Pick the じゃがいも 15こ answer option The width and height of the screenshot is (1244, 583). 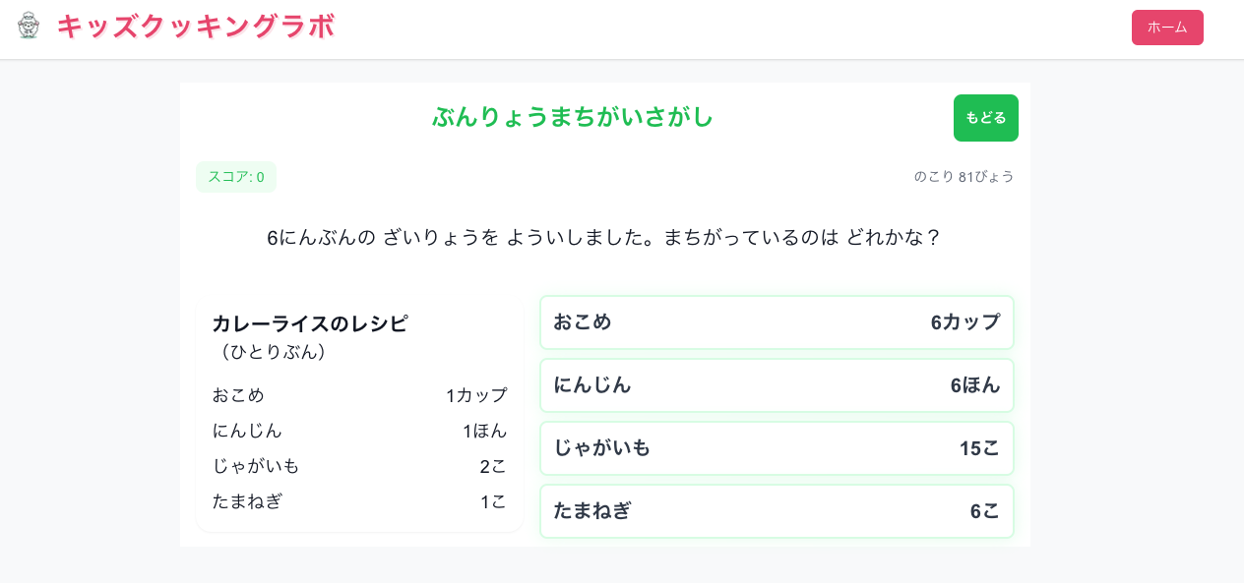[777, 448]
